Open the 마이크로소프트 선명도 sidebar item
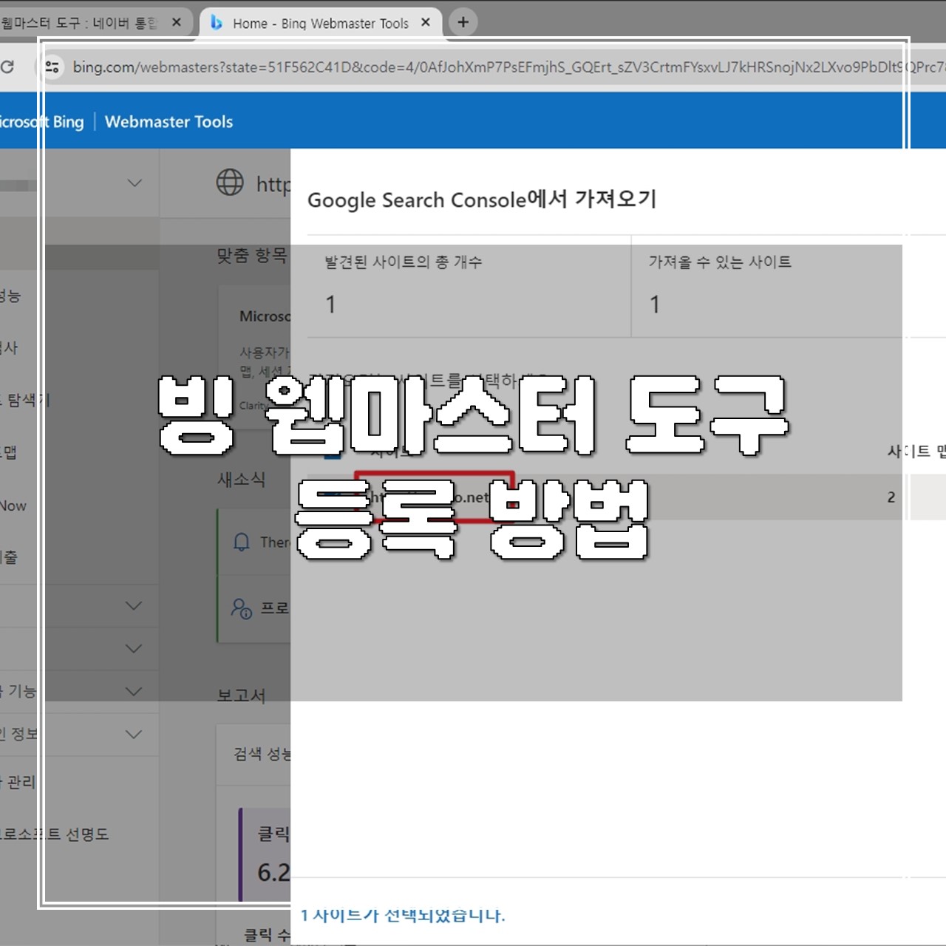The height and width of the screenshot is (946, 946). pyautogui.click(x=55, y=834)
